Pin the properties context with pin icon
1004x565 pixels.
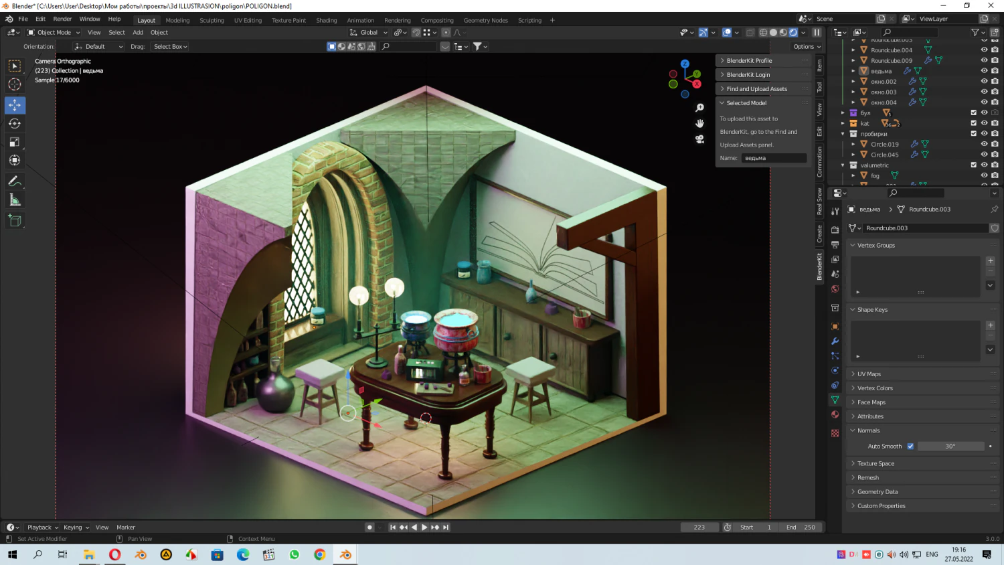click(x=994, y=210)
